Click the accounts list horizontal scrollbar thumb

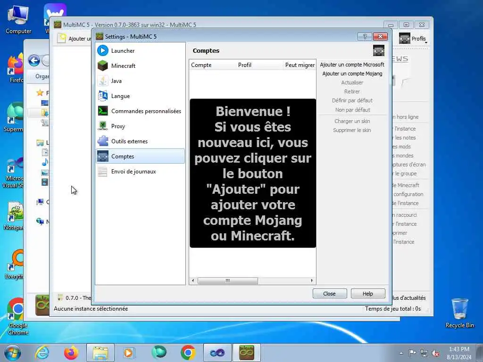[x=228, y=280]
